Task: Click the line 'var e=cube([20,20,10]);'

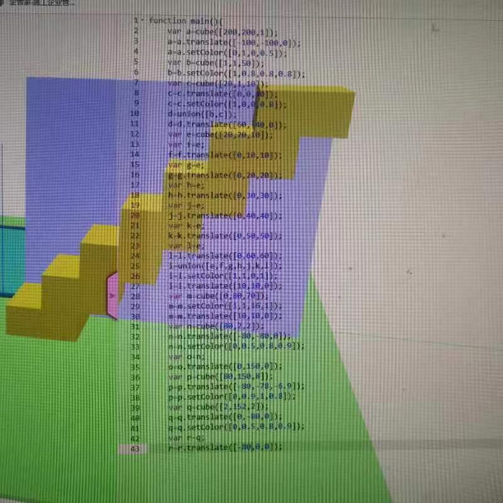Action: click(x=220, y=135)
